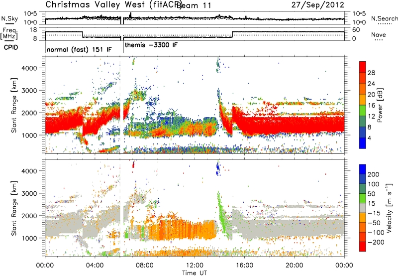Click the 'Christmas Valley West (fitACF)' title
Screen dimensions: 398x276
coord(113,5)
